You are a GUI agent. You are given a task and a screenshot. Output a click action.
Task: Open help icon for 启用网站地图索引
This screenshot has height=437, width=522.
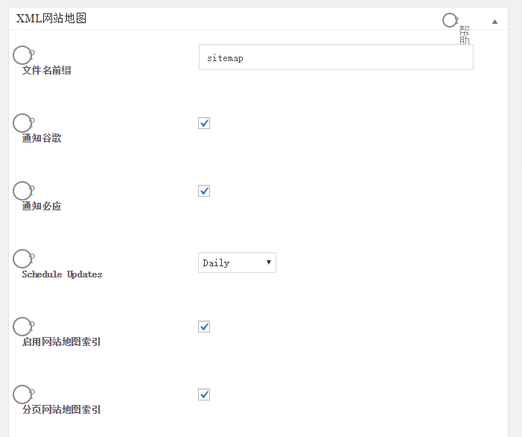tap(22, 326)
